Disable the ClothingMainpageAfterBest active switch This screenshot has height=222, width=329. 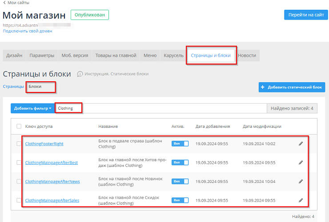180,163
